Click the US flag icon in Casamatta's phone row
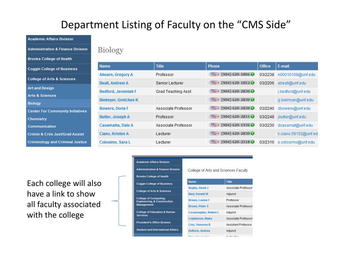This screenshot has height=264, width=352. coord(214,125)
